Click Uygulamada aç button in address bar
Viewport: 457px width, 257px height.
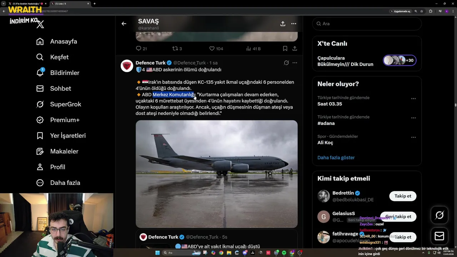click(400, 11)
